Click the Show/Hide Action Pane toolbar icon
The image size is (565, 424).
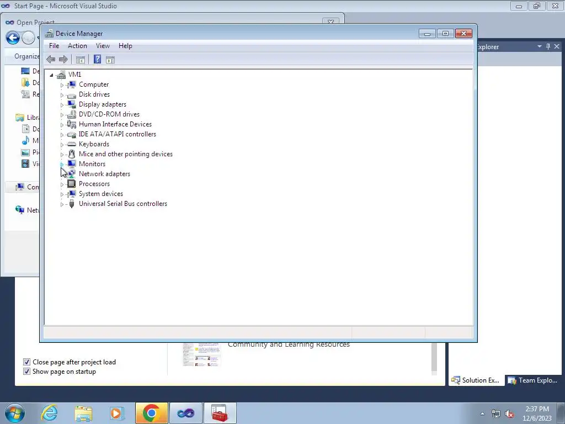click(110, 60)
